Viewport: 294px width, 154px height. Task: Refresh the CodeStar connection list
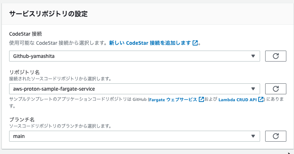click(276, 56)
